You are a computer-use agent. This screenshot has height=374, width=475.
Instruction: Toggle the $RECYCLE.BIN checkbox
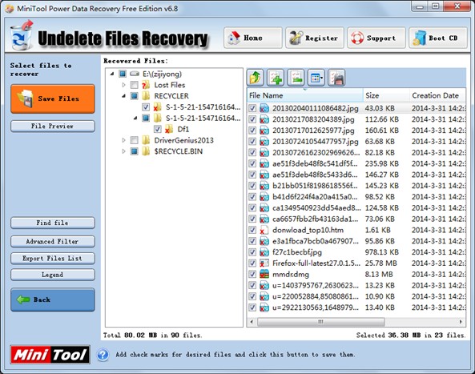tap(135, 151)
